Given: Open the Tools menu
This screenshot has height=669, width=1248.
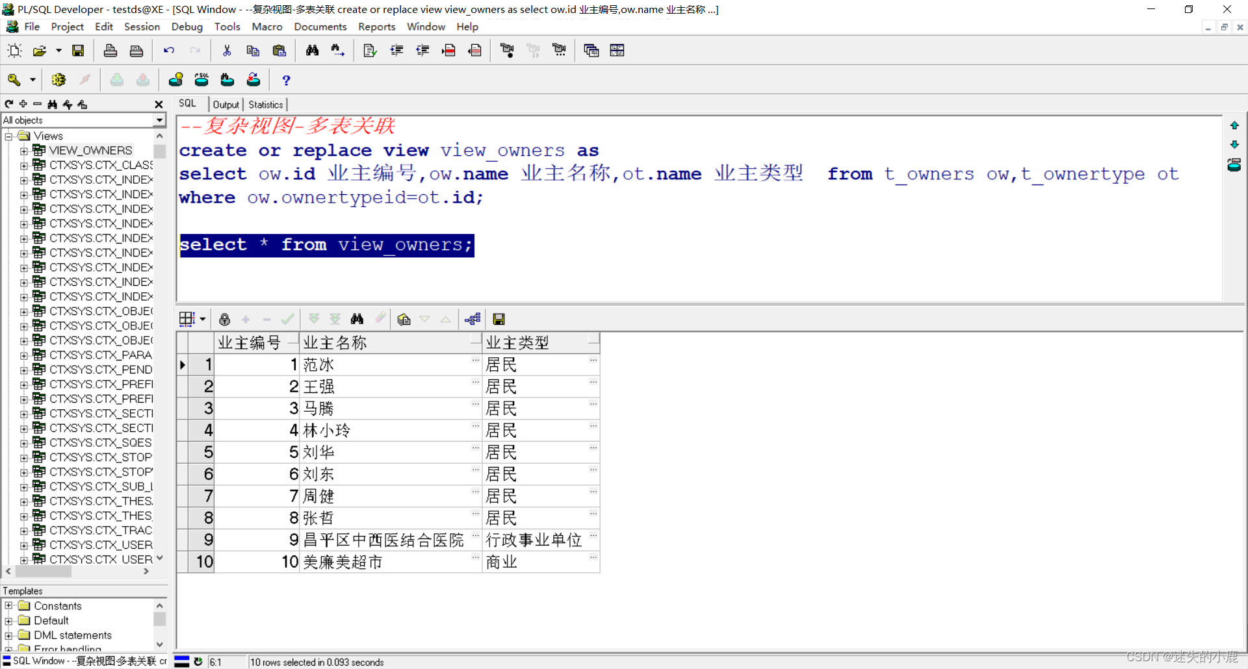Looking at the screenshot, I should tap(227, 27).
